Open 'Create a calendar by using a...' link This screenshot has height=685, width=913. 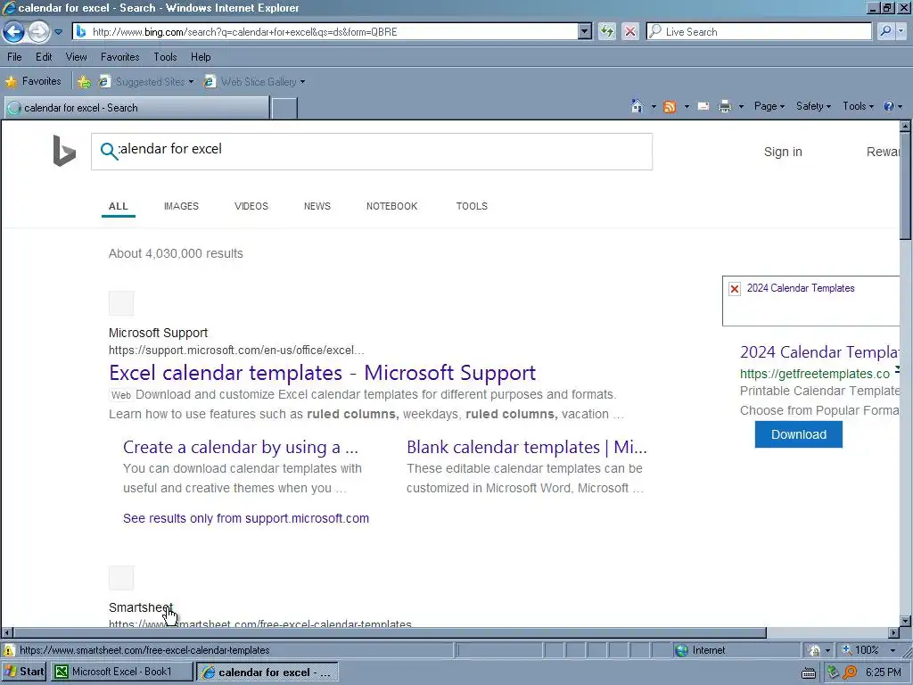click(241, 448)
